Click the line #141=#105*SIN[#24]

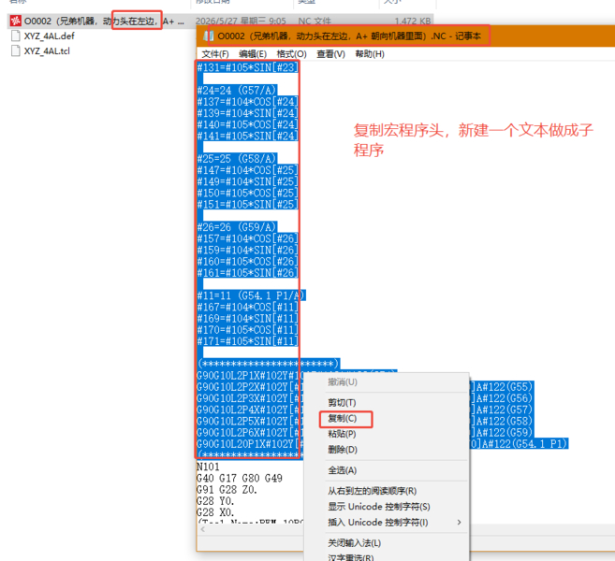tap(247, 136)
